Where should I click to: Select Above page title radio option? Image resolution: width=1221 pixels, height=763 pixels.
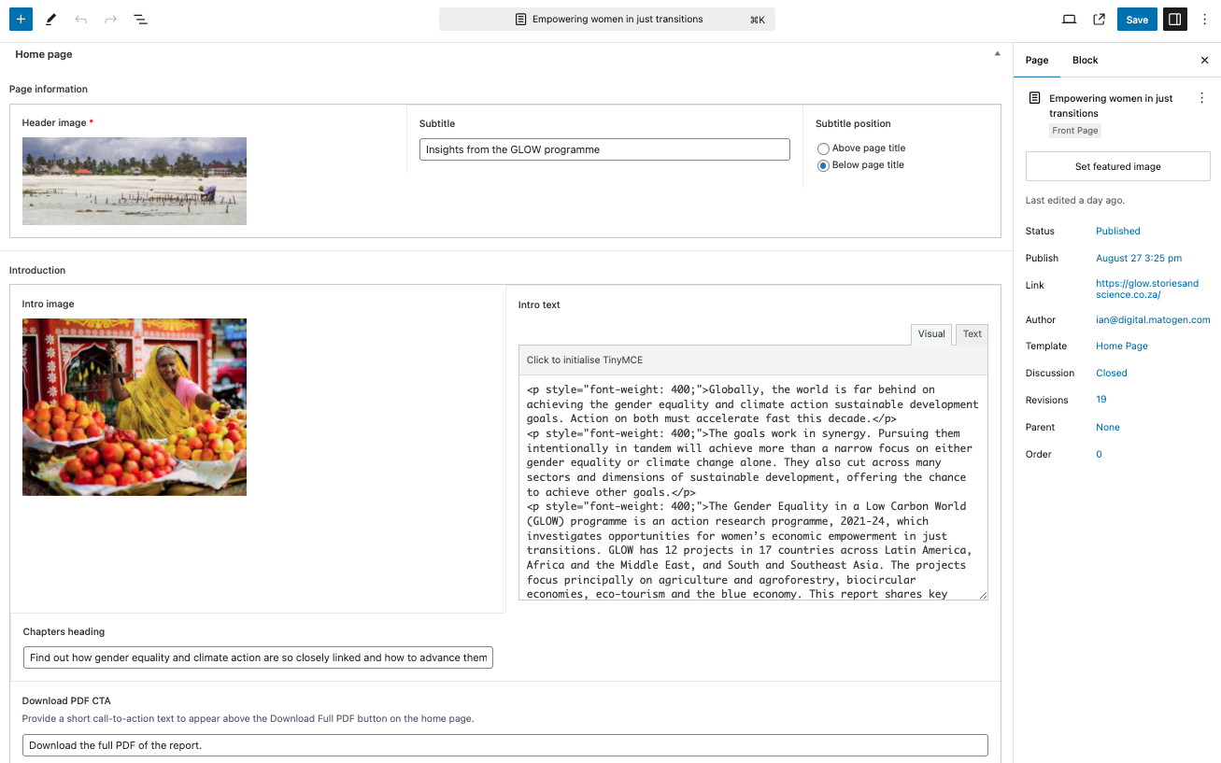823,148
